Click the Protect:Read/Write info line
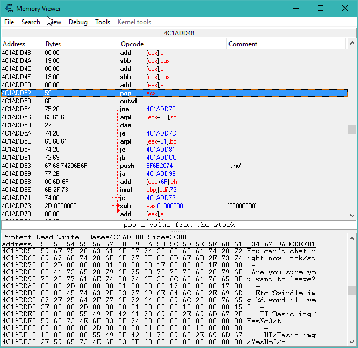Image resolution: width=358 pixels, height=348 pixels. pyautogui.click(x=96, y=237)
